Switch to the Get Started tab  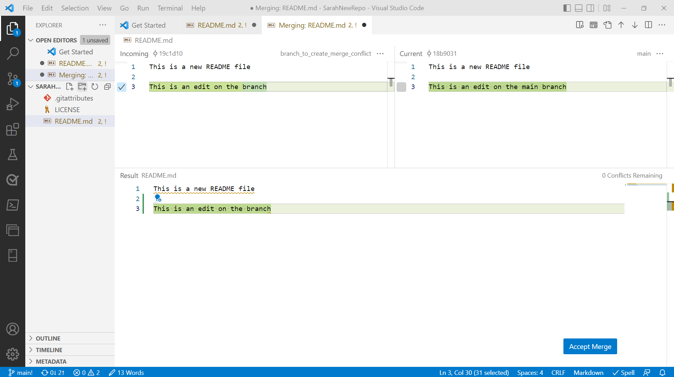coord(148,25)
